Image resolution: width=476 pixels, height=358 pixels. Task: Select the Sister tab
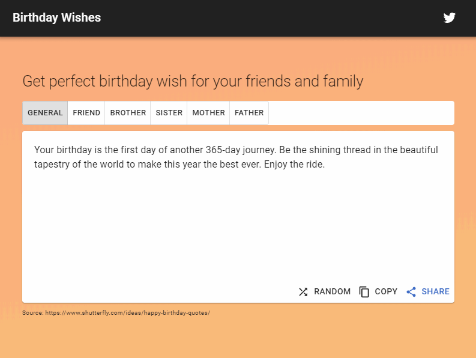click(169, 113)
